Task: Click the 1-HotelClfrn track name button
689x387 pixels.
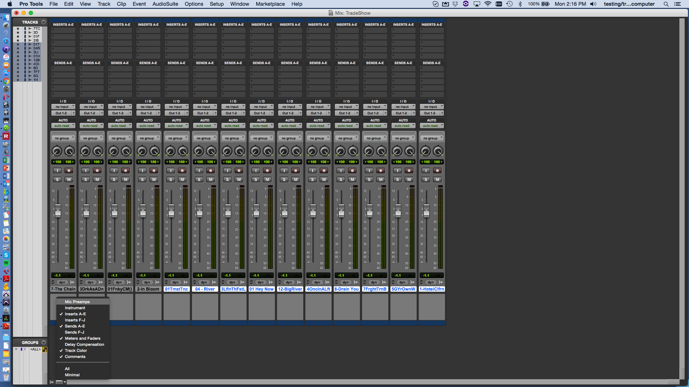Action: [432, 289]
